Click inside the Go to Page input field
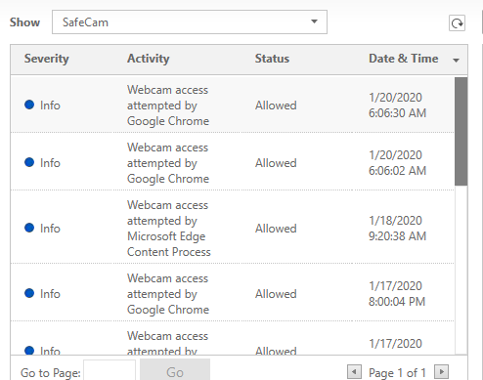The width and height of the screenshot is (483, 380). (x=110, y=371)
